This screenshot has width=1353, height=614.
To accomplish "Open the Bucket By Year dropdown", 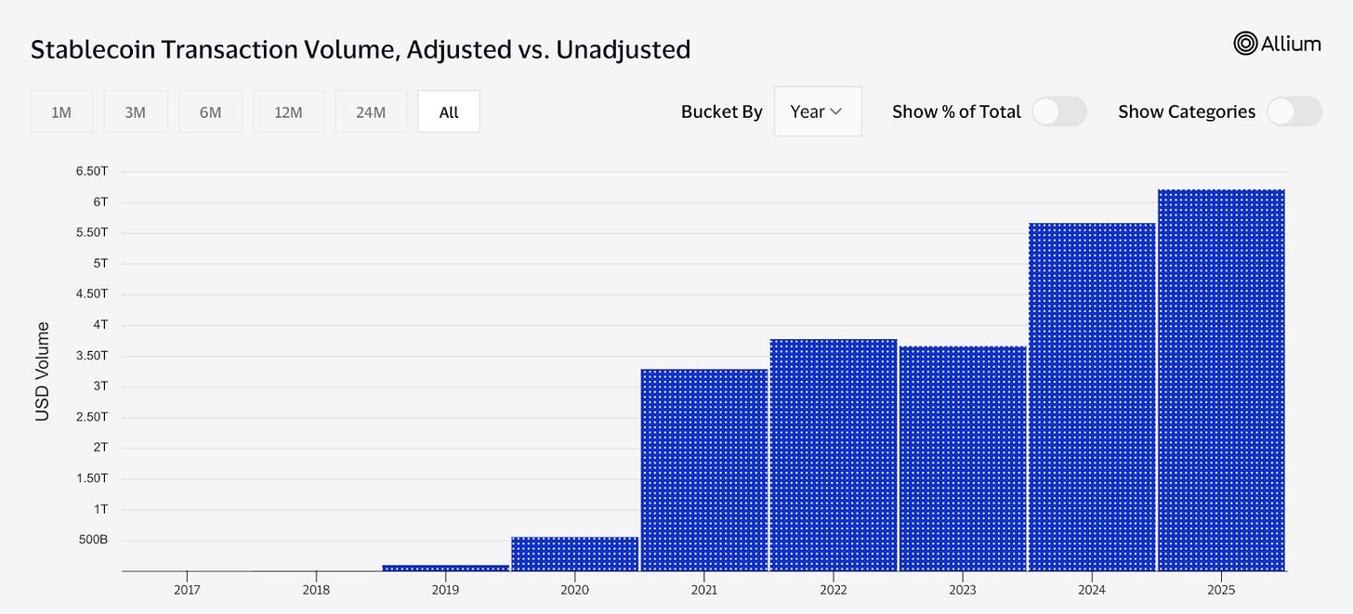I will click(818, 111).
